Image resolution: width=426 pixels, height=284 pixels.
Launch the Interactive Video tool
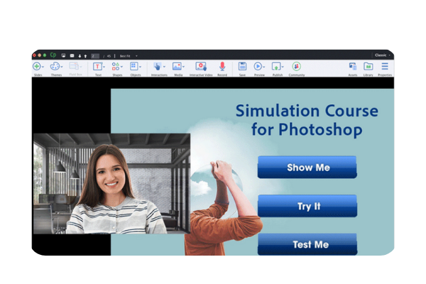[x=201, y=66]
